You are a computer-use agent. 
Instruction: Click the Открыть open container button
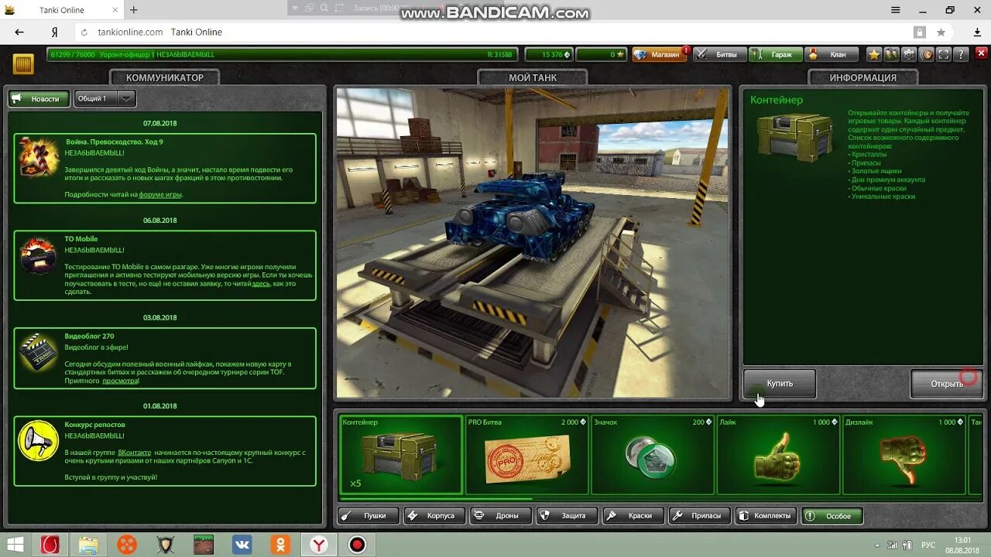tap(947, 384)
